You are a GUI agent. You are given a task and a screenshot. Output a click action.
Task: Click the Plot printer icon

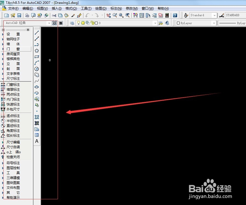pos(27,15)
